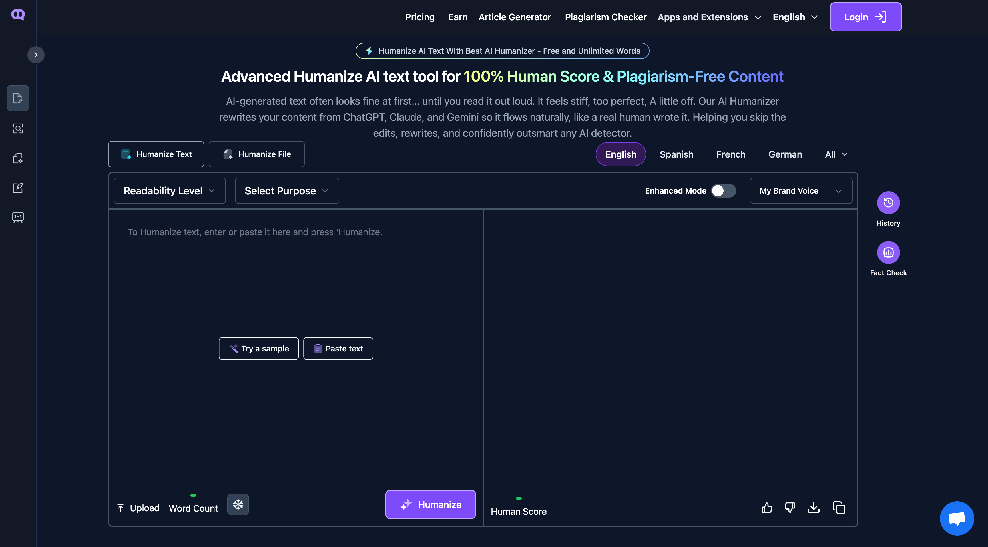
Task: Open the Plagiarism Checker page
Action: click(x=605, y=17)
